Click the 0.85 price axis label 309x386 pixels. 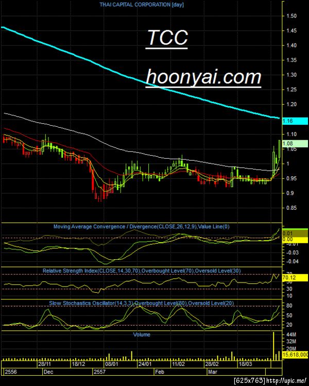tap(291, 208)
